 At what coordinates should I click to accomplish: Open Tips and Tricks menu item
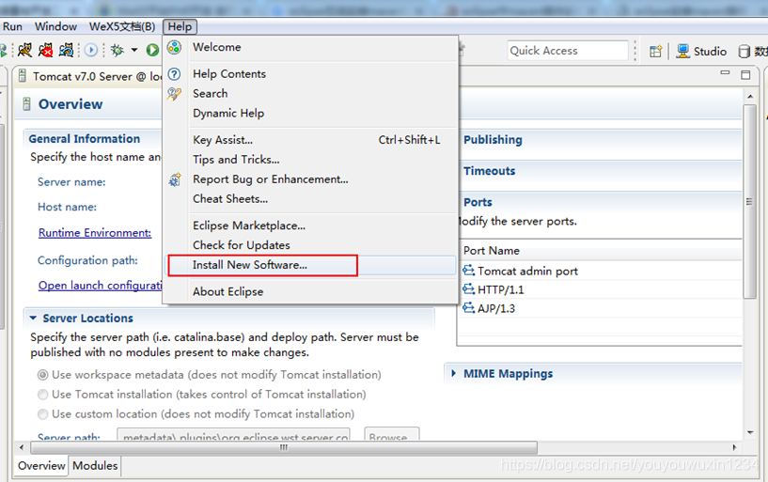(x=236, y=160)
